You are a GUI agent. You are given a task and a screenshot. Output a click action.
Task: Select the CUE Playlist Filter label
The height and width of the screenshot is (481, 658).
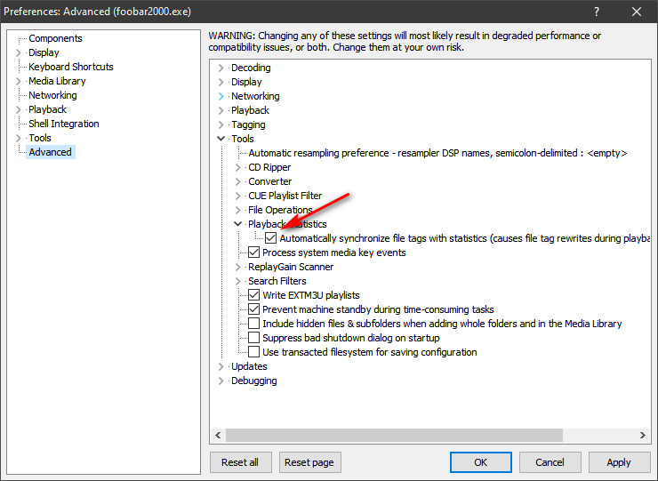(285, 196)
